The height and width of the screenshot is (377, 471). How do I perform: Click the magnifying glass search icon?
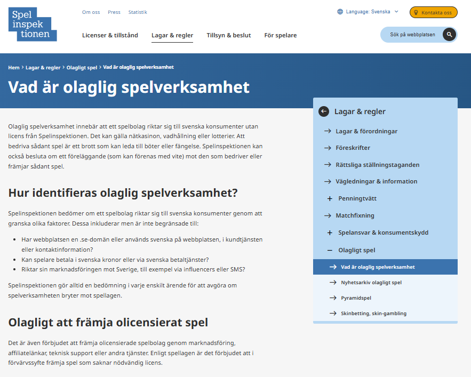(x=449, y=34)
